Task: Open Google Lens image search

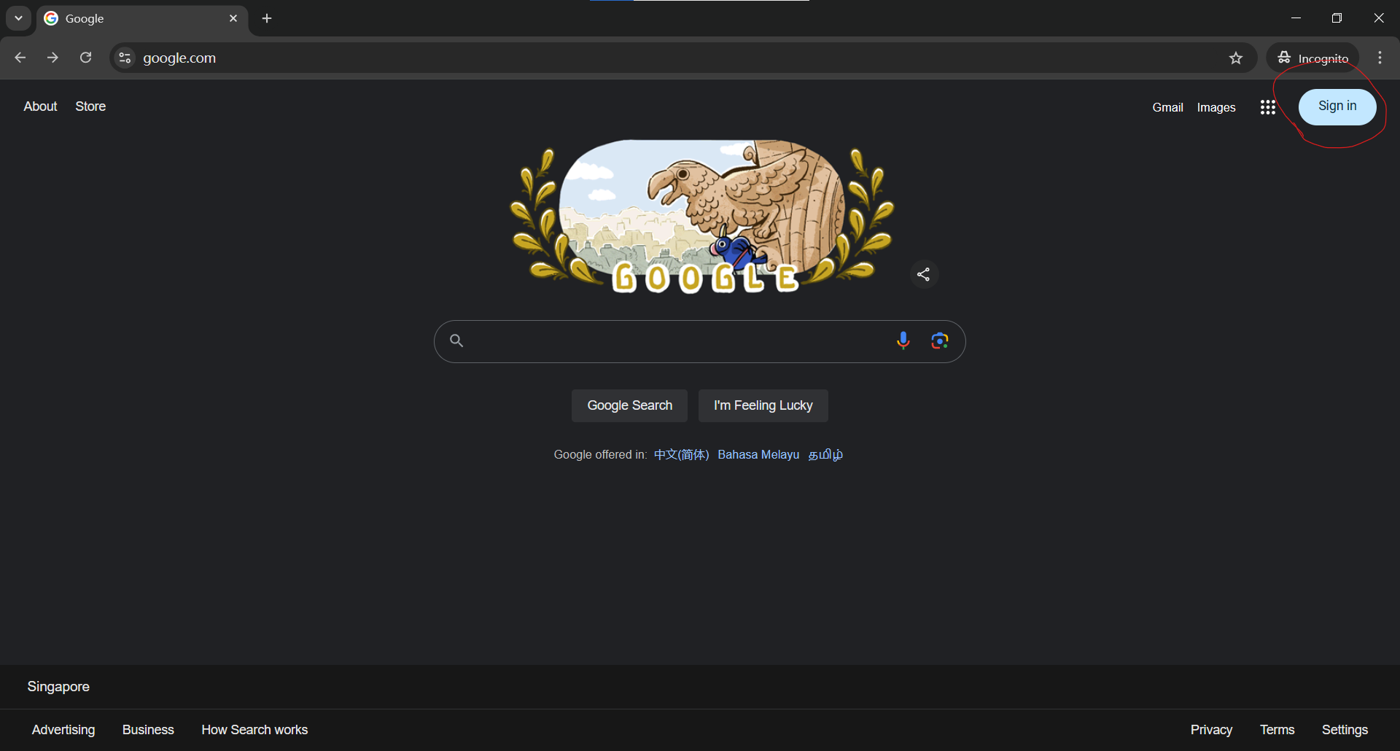Action: point(939,341)
